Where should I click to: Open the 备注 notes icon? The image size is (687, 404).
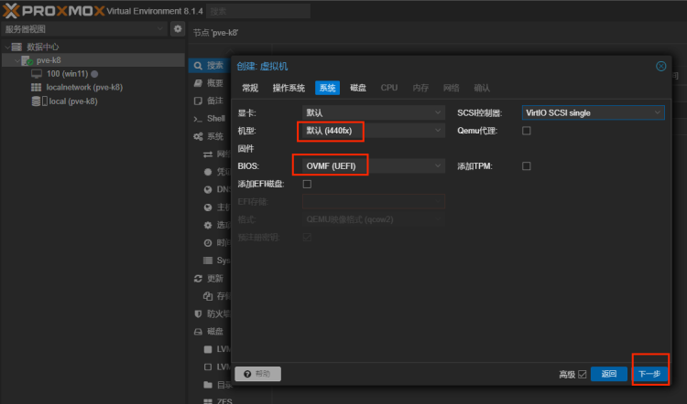click(x=198, y=101)
